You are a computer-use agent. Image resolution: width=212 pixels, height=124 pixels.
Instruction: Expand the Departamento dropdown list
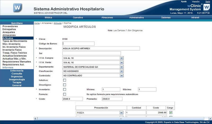click(122, 67)
